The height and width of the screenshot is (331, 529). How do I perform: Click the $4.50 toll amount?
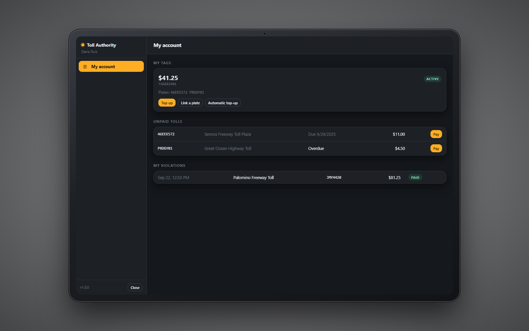pos(400,148)
